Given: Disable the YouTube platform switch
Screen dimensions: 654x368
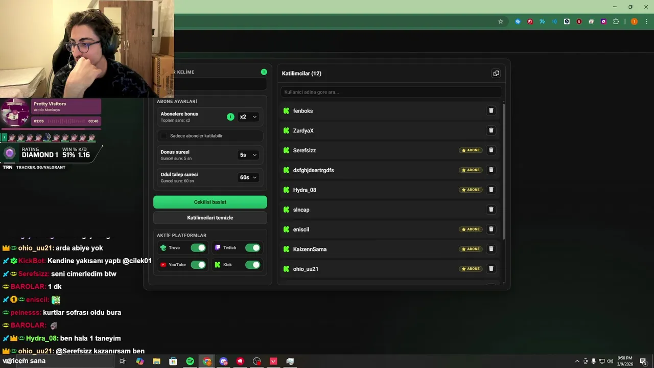Looking at the screenshot, I should click(198, 265).
